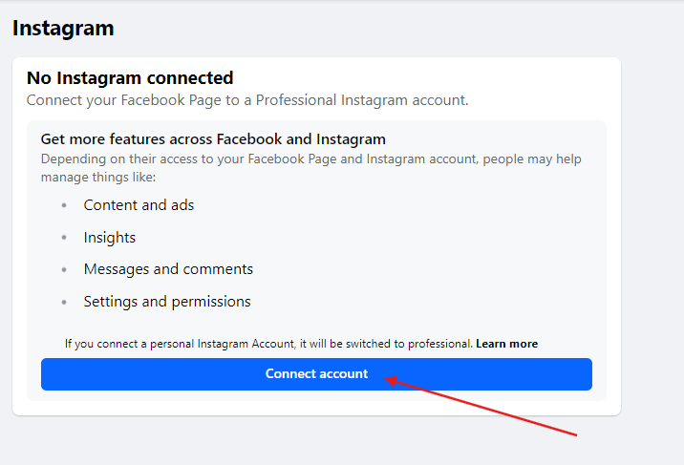The width and height of the screenshot is (684, 465).
Task: Click the word Professional in the subtitle
Action: pyautogui.click(x=296, y=100)
